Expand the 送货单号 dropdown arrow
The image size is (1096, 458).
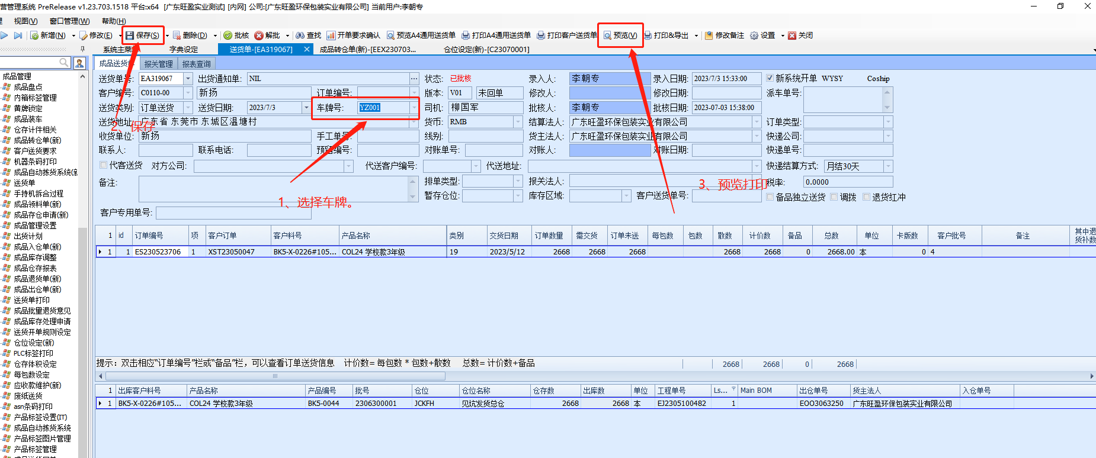(x=188, y=79)
